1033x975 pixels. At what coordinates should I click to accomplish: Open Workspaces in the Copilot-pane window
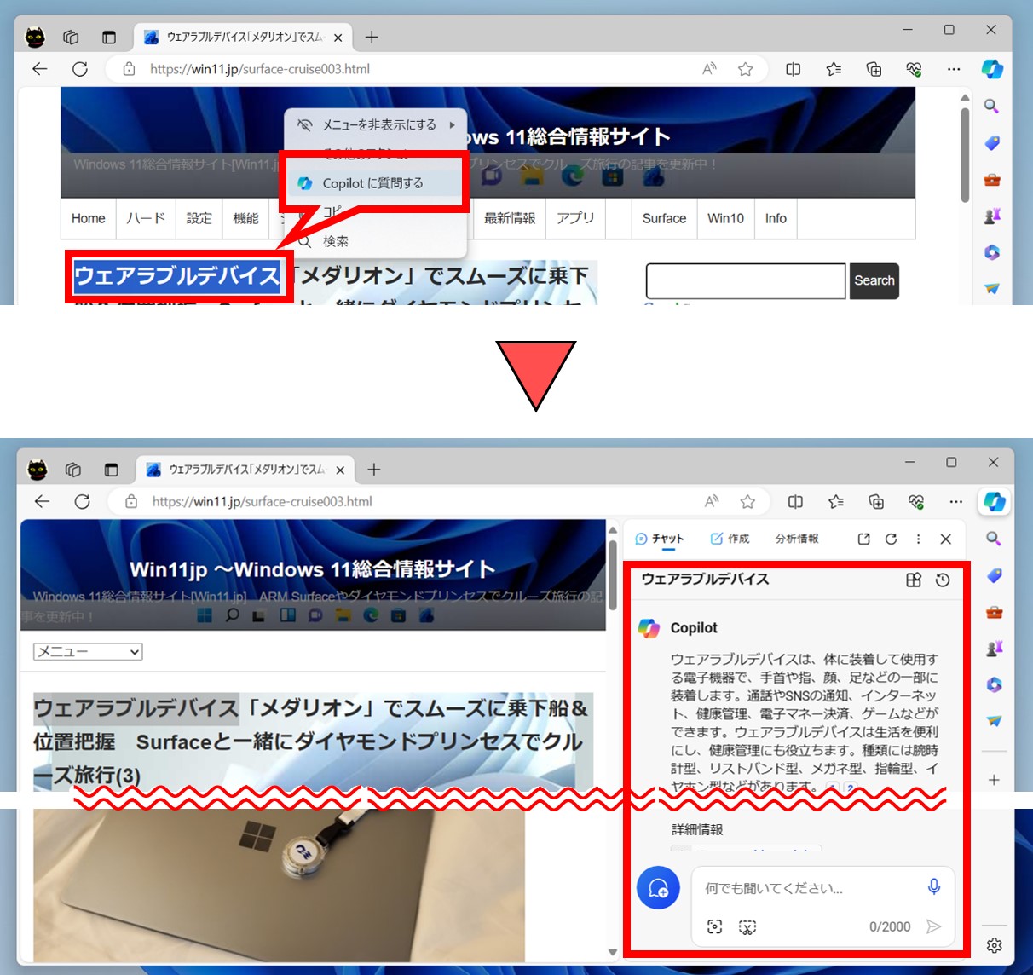point(73,469)
